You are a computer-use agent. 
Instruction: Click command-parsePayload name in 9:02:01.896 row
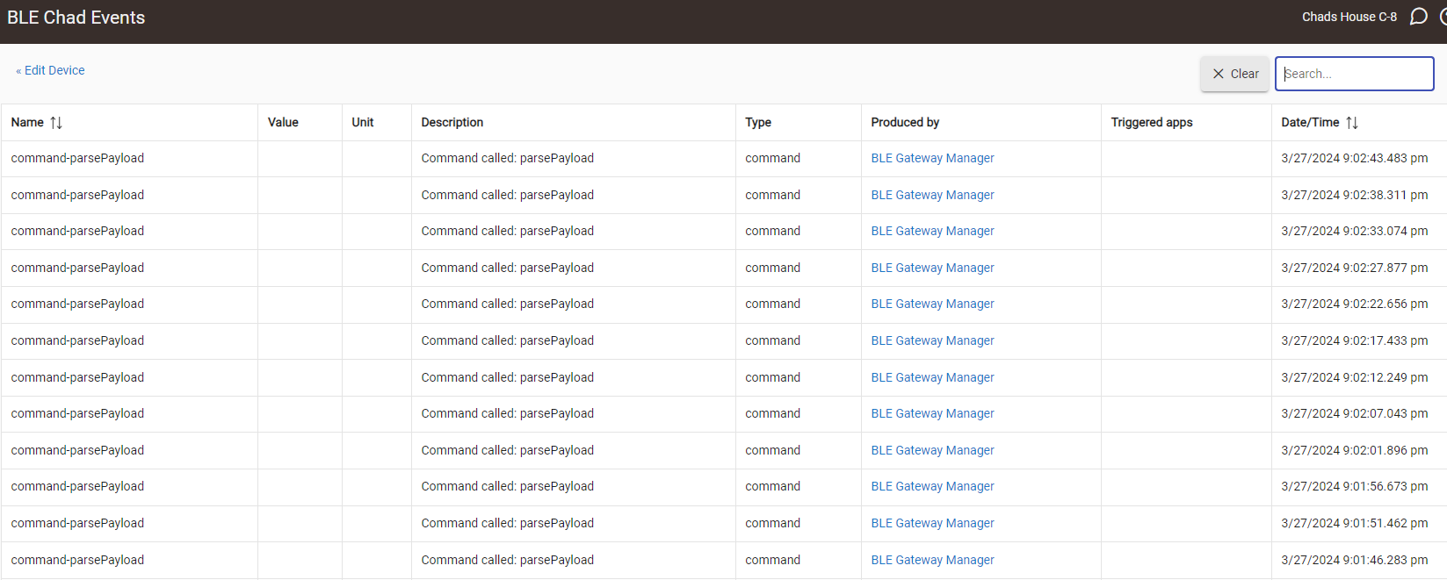[x=77, y=450]
